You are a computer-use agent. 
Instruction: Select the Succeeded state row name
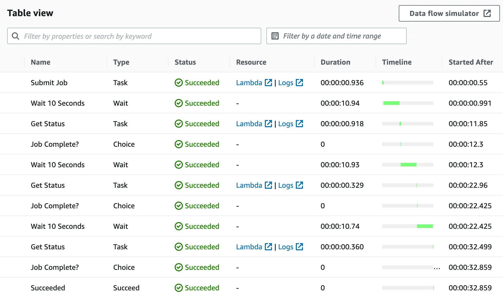click(48, 288)
